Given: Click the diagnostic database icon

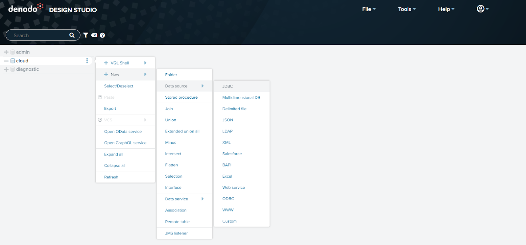Looking at the screenshot, I should coord(13,69).
